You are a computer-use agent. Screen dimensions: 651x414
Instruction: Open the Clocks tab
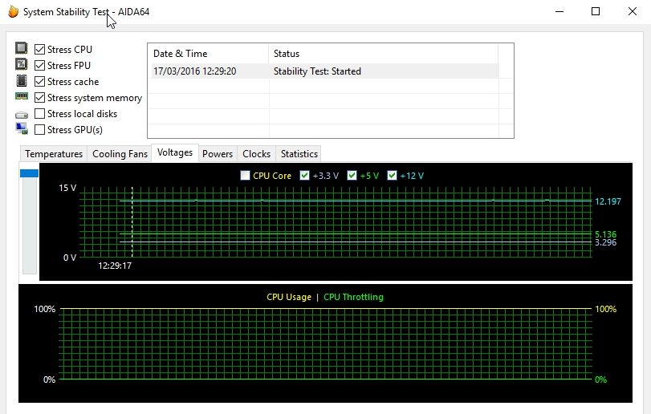(256, 154)
